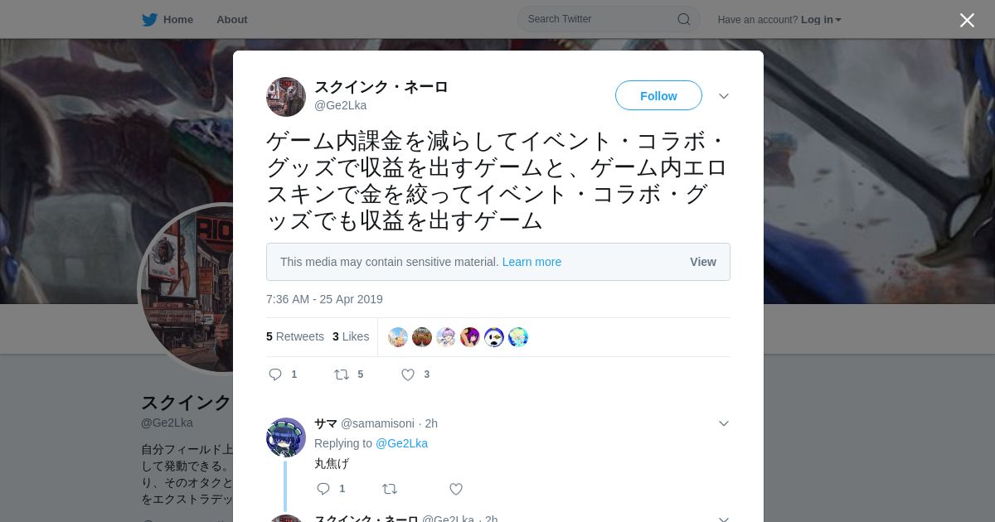995x522 pixels.
Task: Click the search magnifier icon
Action: tap(684, 19)
